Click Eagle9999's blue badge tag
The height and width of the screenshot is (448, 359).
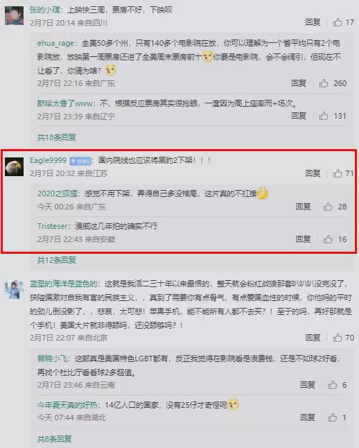80,161
